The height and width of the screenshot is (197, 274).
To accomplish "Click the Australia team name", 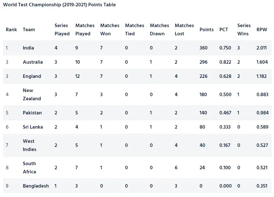I will pos(33,62).
